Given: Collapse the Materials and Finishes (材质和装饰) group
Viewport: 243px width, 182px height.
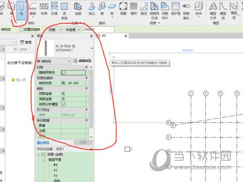Looking at the screenshot, I should (86, 78).
